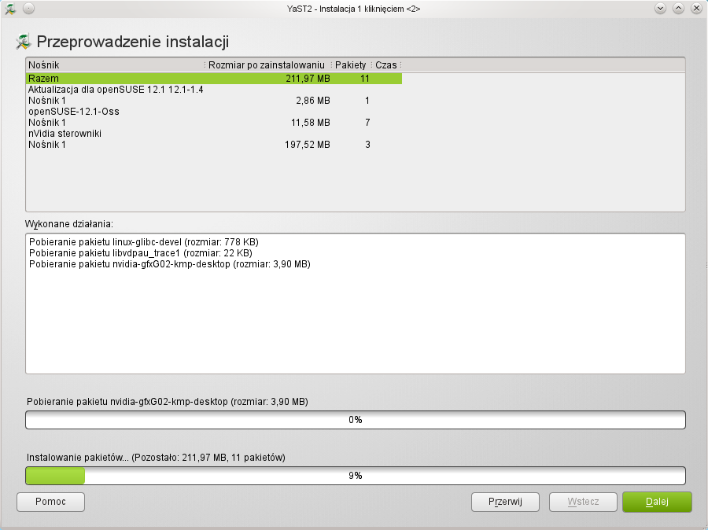Sort by the Czas column header
The image size is (708, 530).
click(x=386, y=65)
